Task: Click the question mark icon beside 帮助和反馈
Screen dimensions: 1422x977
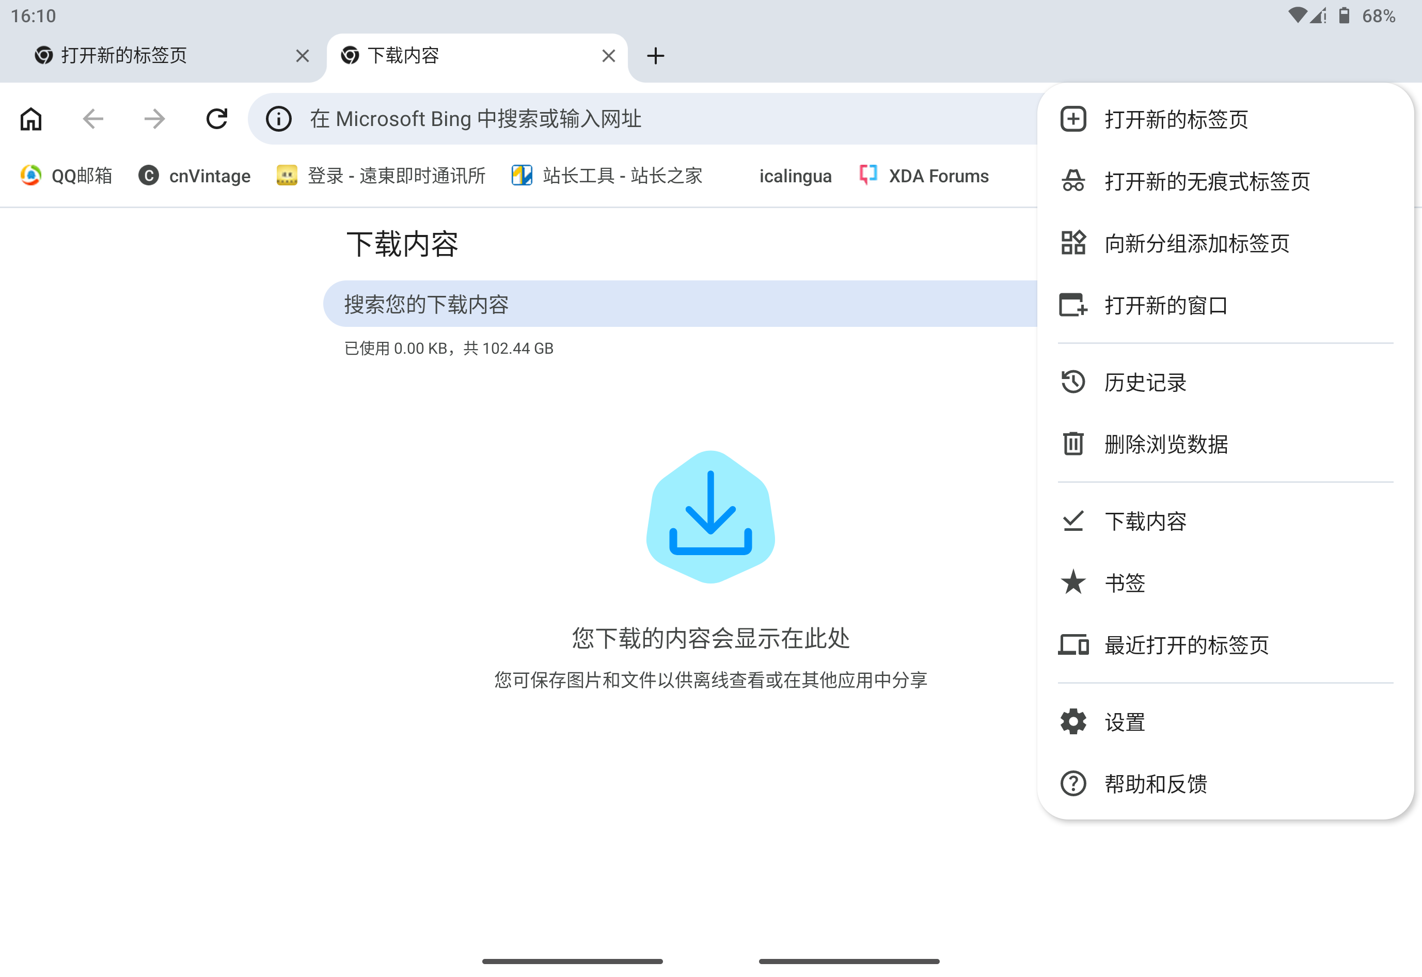Action: click(x=1073, y=783)
